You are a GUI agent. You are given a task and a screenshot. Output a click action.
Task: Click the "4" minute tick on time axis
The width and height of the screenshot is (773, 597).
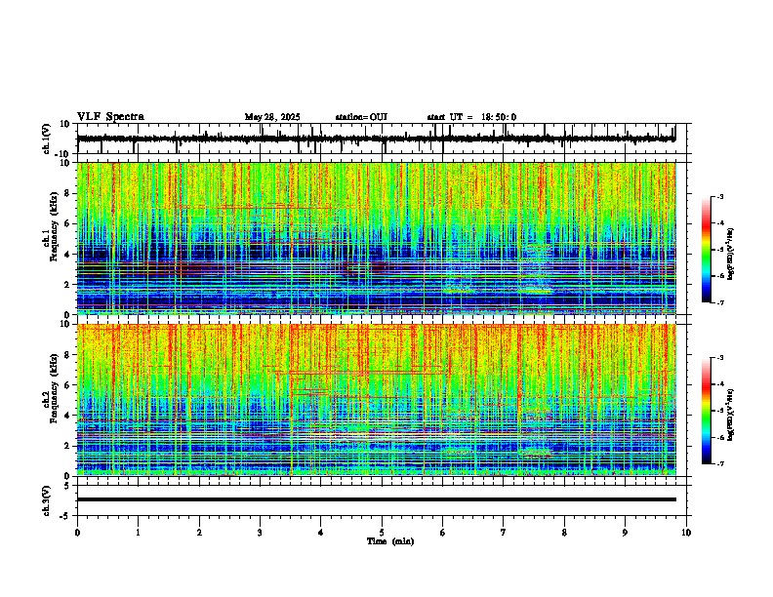click(x=321, y=533)
